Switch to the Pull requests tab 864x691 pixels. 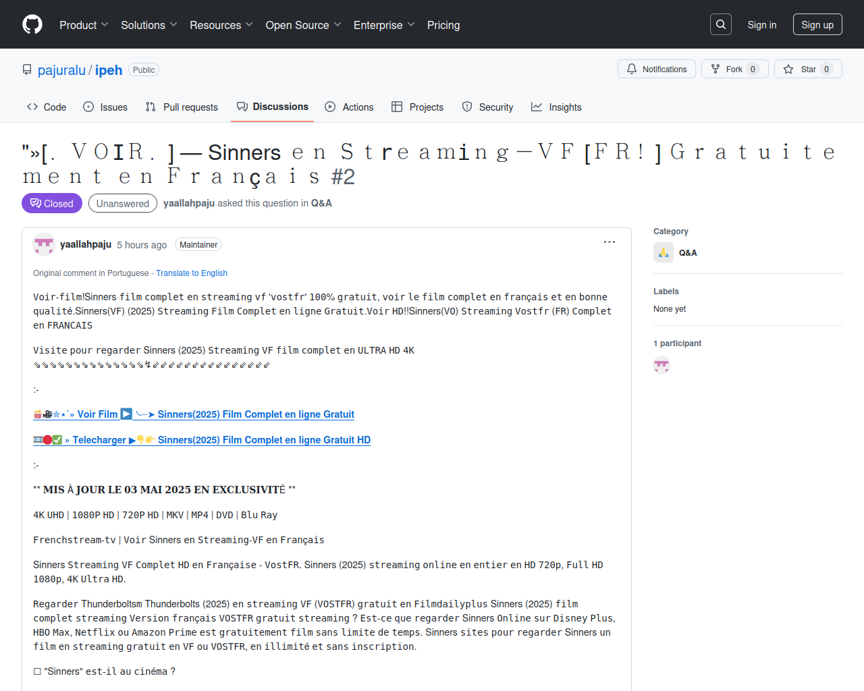[182, 107]
